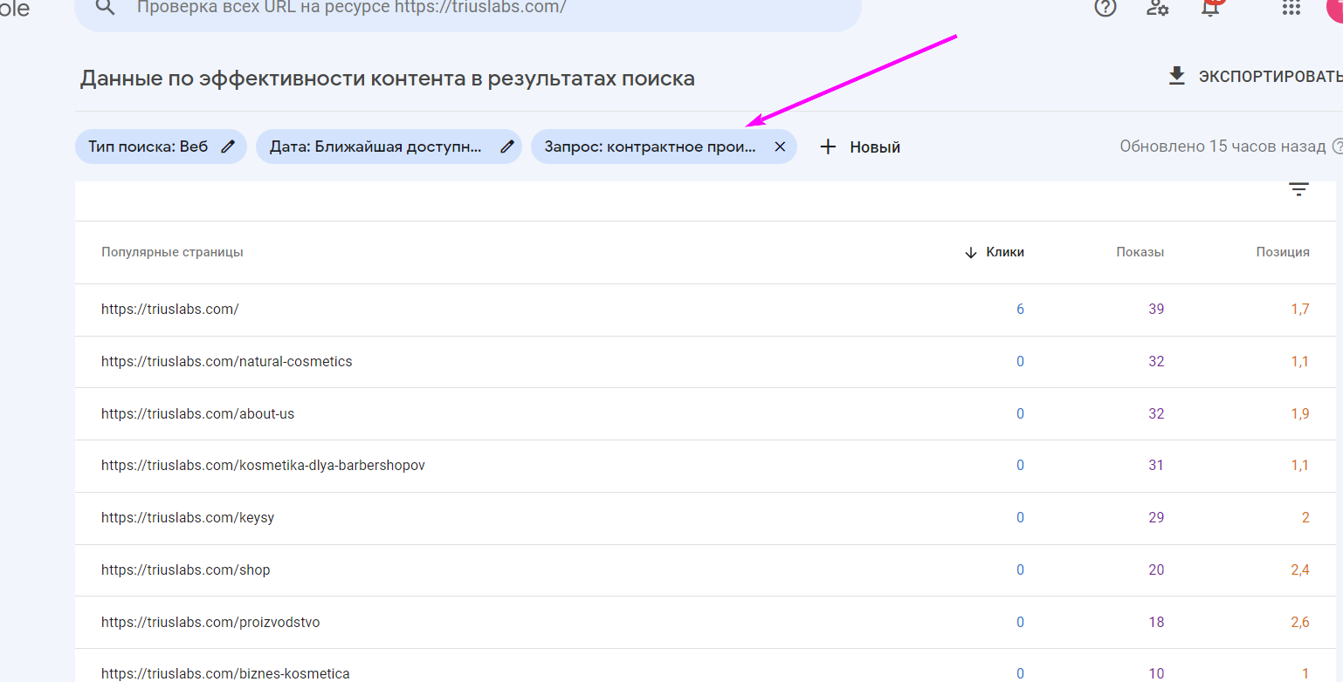
Task: Click the Новый filter button
Action: 860,147
